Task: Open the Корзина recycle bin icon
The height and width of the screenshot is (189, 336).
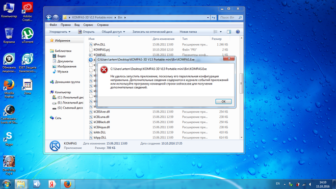Action: 9,35
